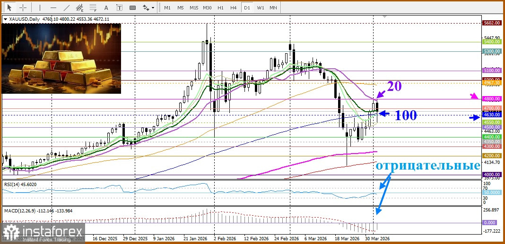Click the 4350.00 price level label
Screen dimensions: 505x244
point(492,141)
